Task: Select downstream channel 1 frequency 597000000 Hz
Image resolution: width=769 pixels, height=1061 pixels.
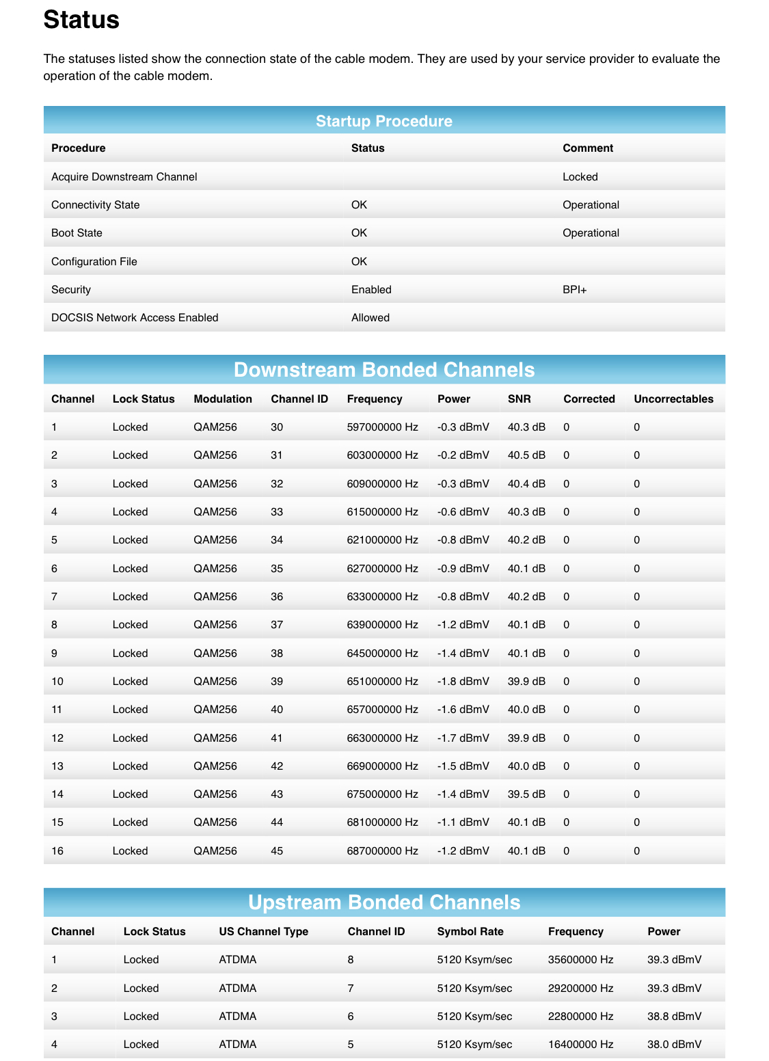Action: 381,427
